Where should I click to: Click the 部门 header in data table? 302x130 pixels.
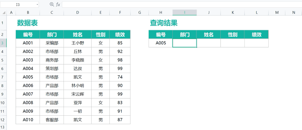(52, 34)
